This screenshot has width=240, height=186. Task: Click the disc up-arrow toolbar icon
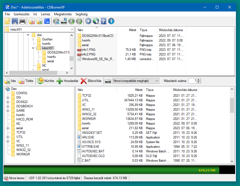point(79,21)
